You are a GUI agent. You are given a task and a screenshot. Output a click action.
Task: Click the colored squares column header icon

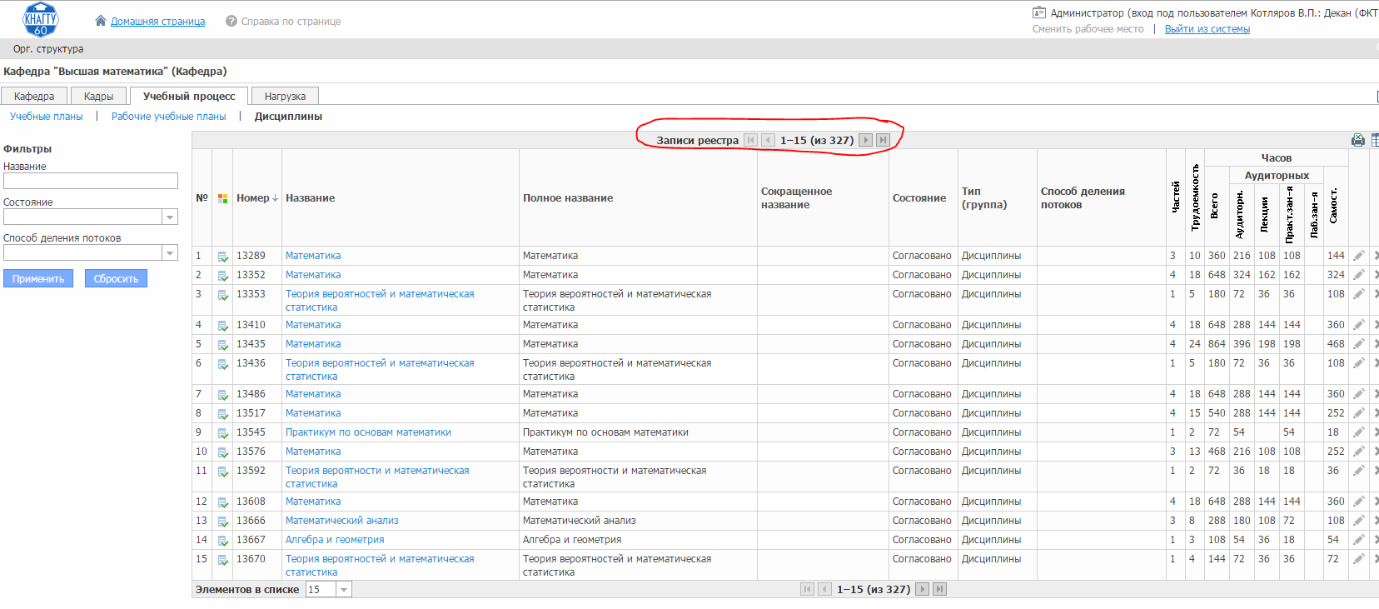pos(222,198)
